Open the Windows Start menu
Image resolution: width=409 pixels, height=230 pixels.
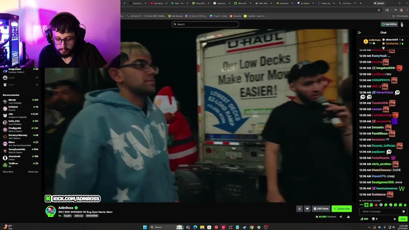coord(145,227)
